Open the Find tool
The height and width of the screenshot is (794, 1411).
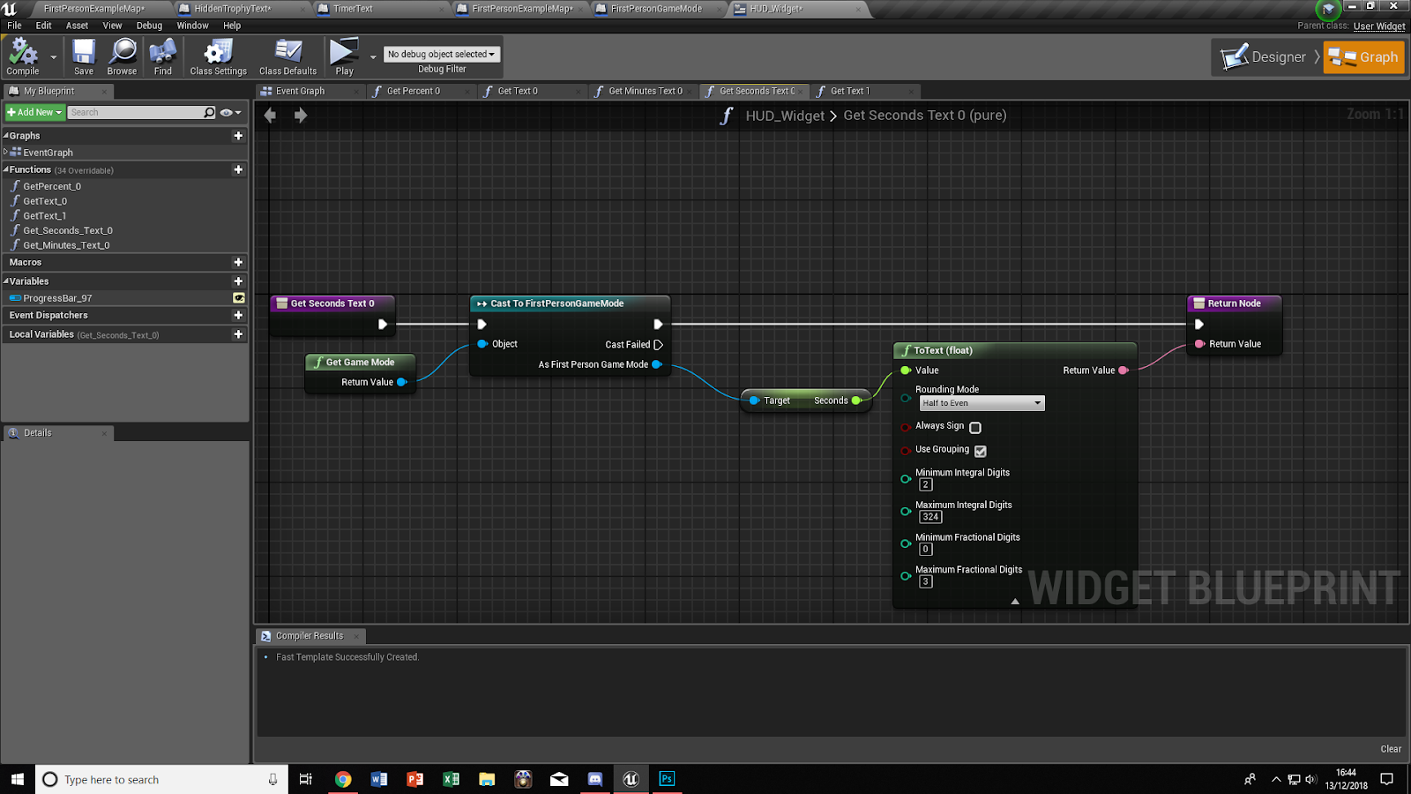click(x=163, y=57)
